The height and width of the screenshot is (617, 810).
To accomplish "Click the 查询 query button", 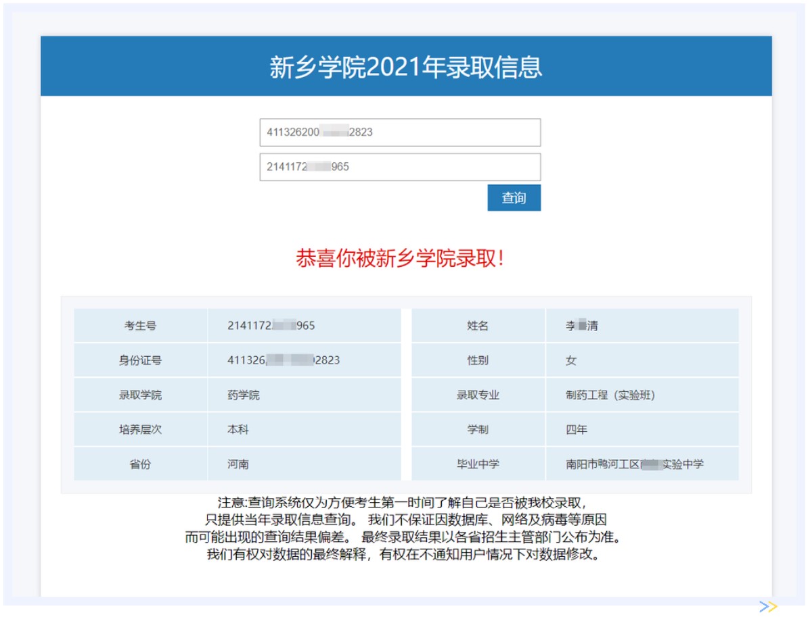I will pyautogui.click(x=514, y=197).
